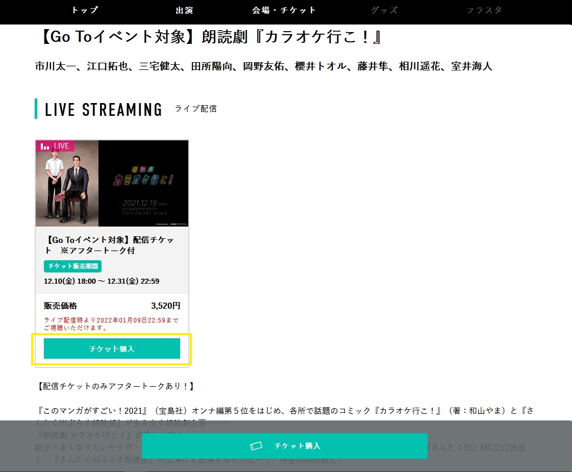
Task: Click the neon カラオケ行こ! logo artwork
Action: click(143, 177)
